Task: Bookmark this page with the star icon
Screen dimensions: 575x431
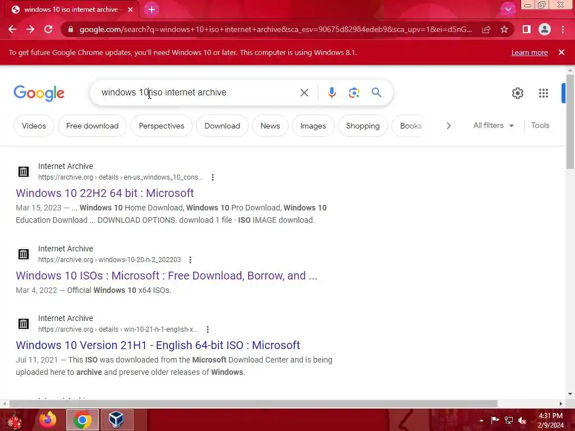Action: coord(504,29)
